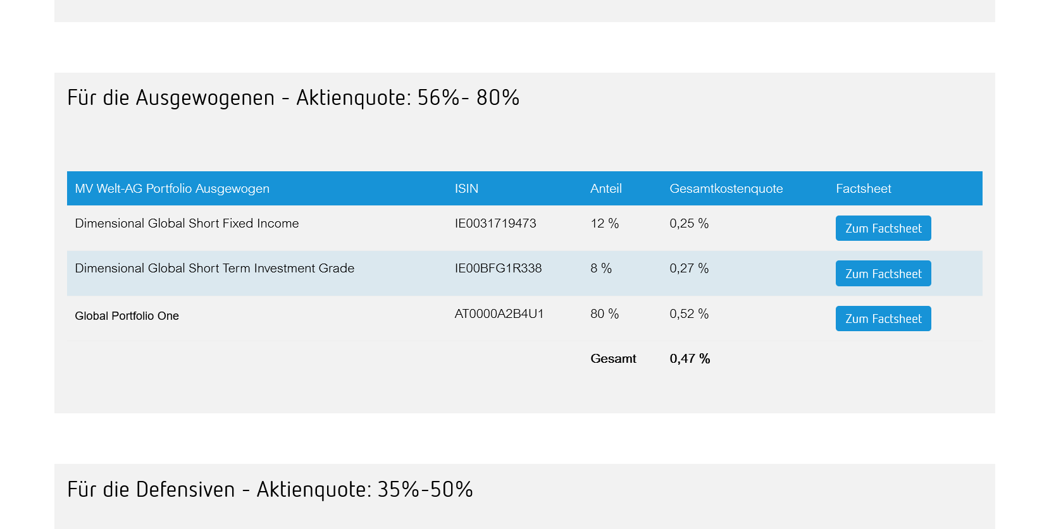The image size is (1049, 529).
Task: Click the Factsheet column header
Action: [x=863, y=188]
